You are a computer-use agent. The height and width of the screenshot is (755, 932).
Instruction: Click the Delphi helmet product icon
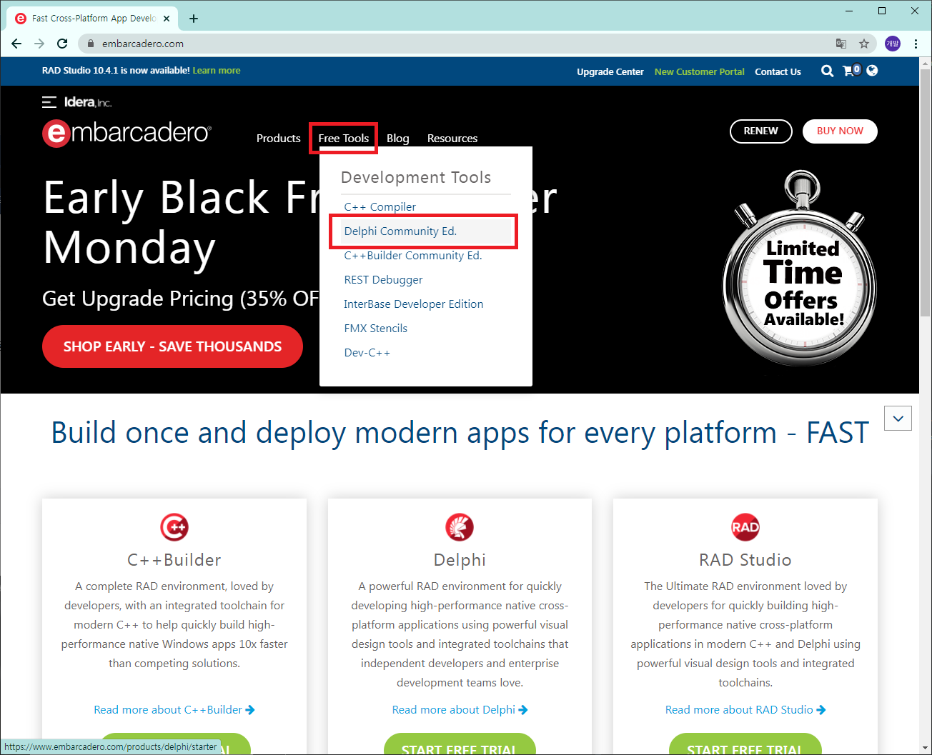460,527
